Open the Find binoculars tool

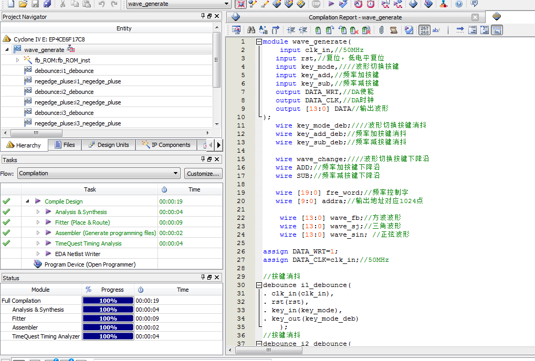click(251, 30)
